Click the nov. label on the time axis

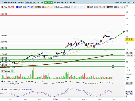tap(26, 99)
